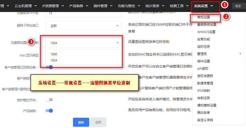Click chevron next to 功能与管控
Viewport: 246px width, 128px height.
click(139, 6)
